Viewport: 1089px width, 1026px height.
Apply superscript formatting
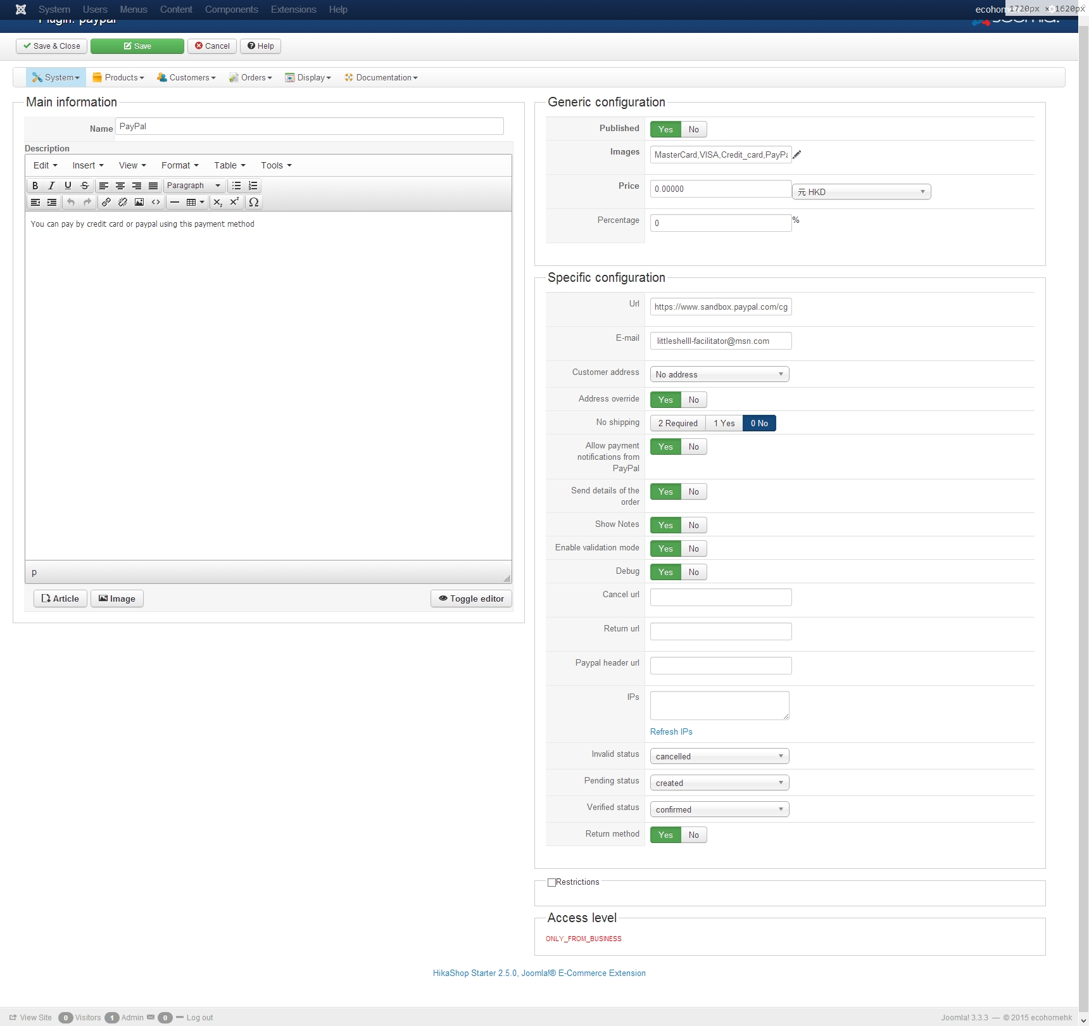click(x=234, y=202)
